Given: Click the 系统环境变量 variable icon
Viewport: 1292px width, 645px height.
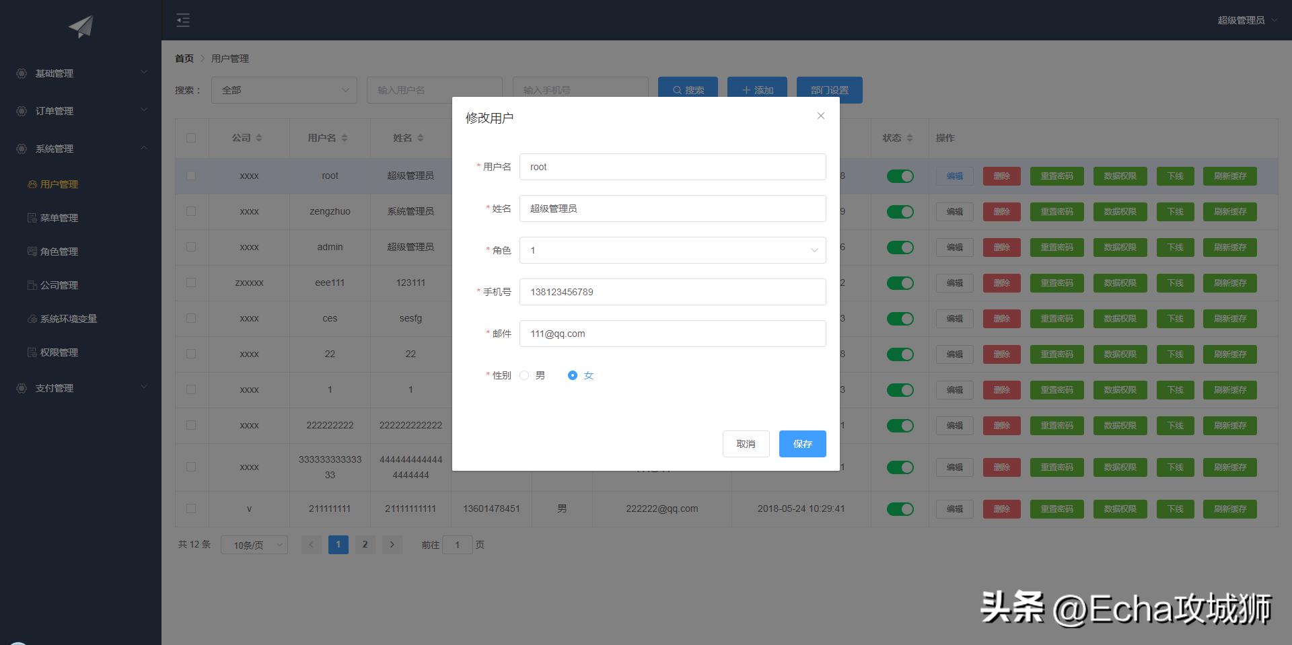Looking at the screenshot, I should click(x=32, y=318).
